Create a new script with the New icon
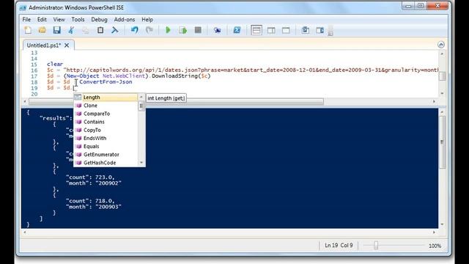Viewport: 469px width, 264px height. pos(28,30)
